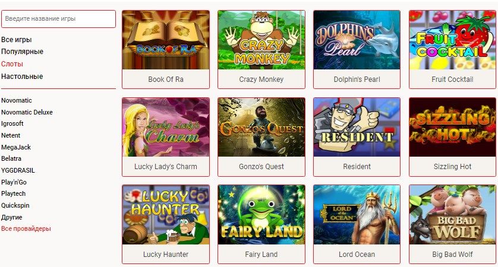
Task: Show all providers via Все провайдеры
Action: (x=26, y=228)
